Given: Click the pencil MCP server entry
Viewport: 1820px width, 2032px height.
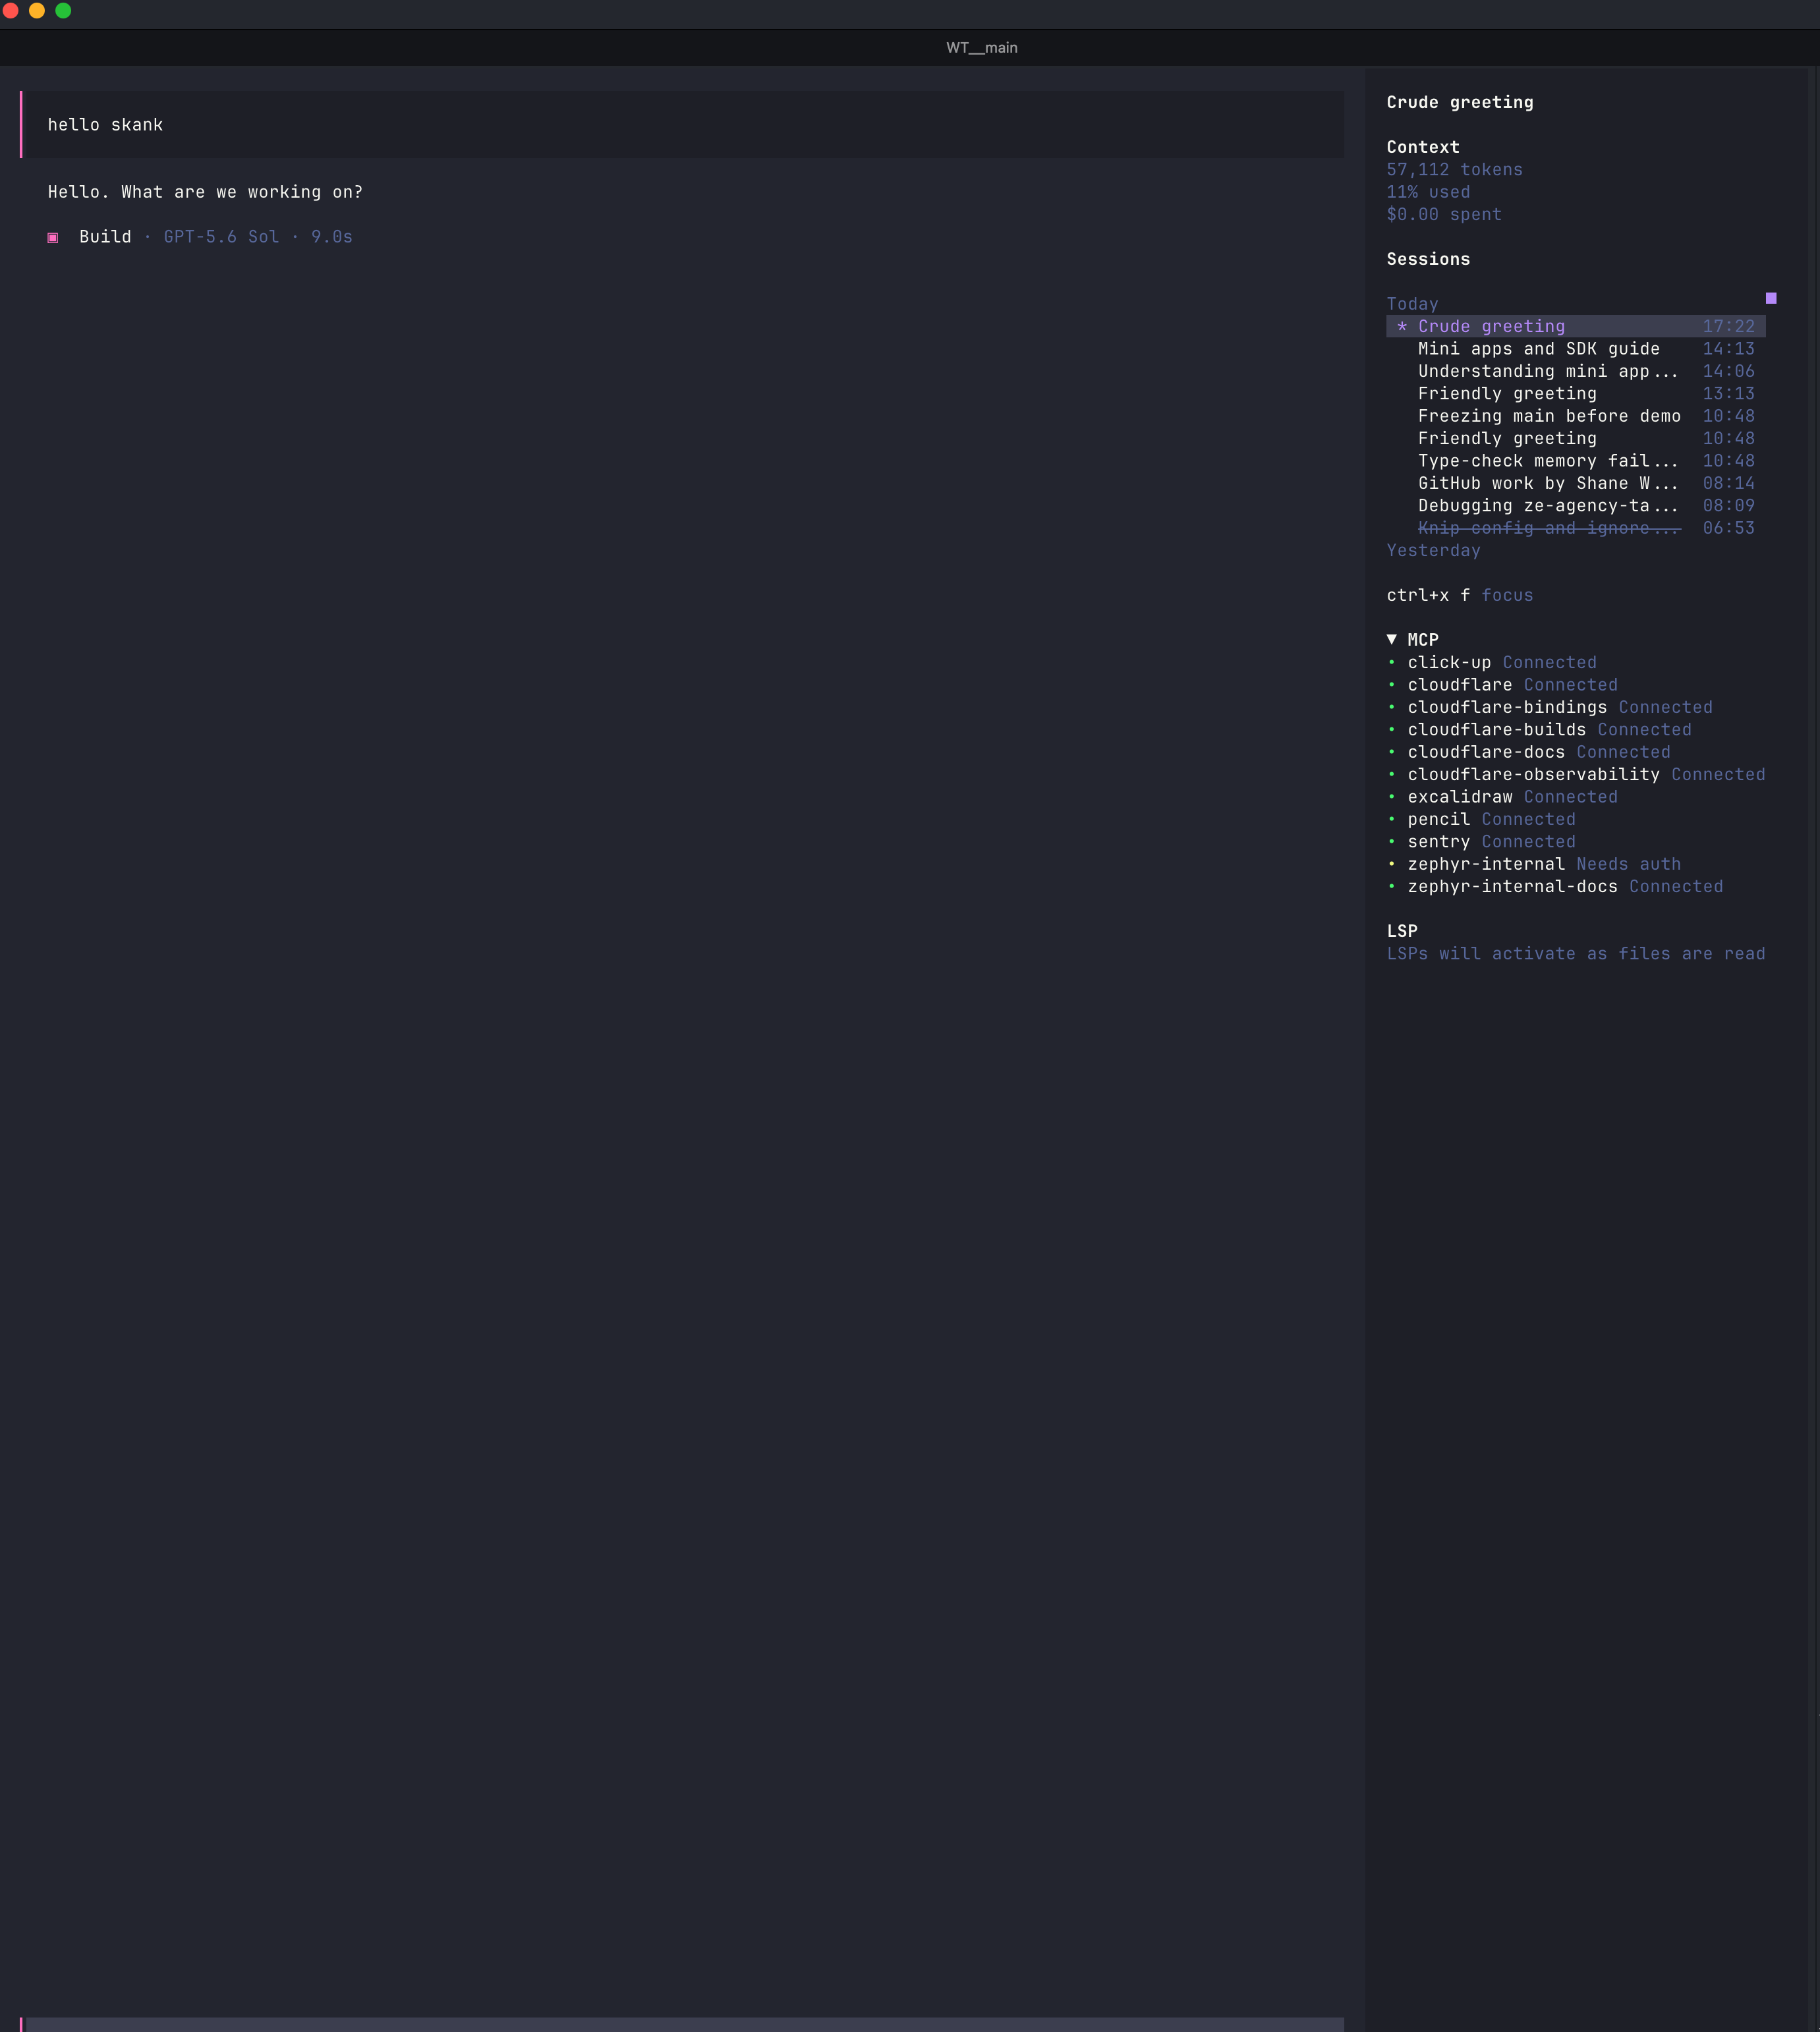Looking at the screenshot, I should [x=1480, y=819].
